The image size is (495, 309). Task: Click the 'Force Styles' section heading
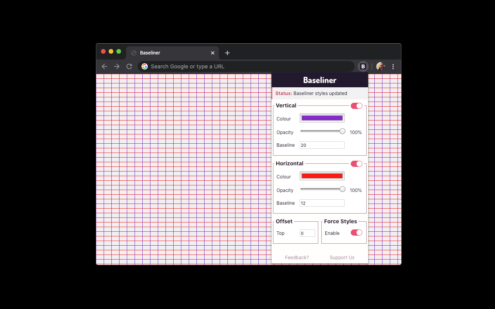click(x=341, y=221)
